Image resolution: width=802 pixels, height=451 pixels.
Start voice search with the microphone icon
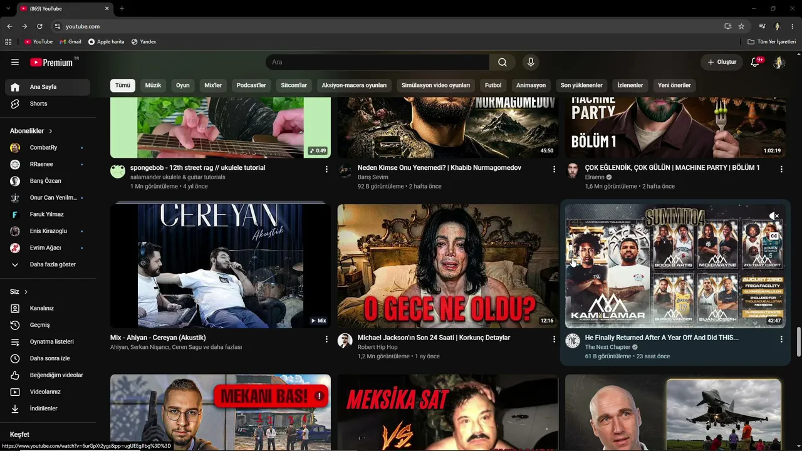tap(531, 62)
